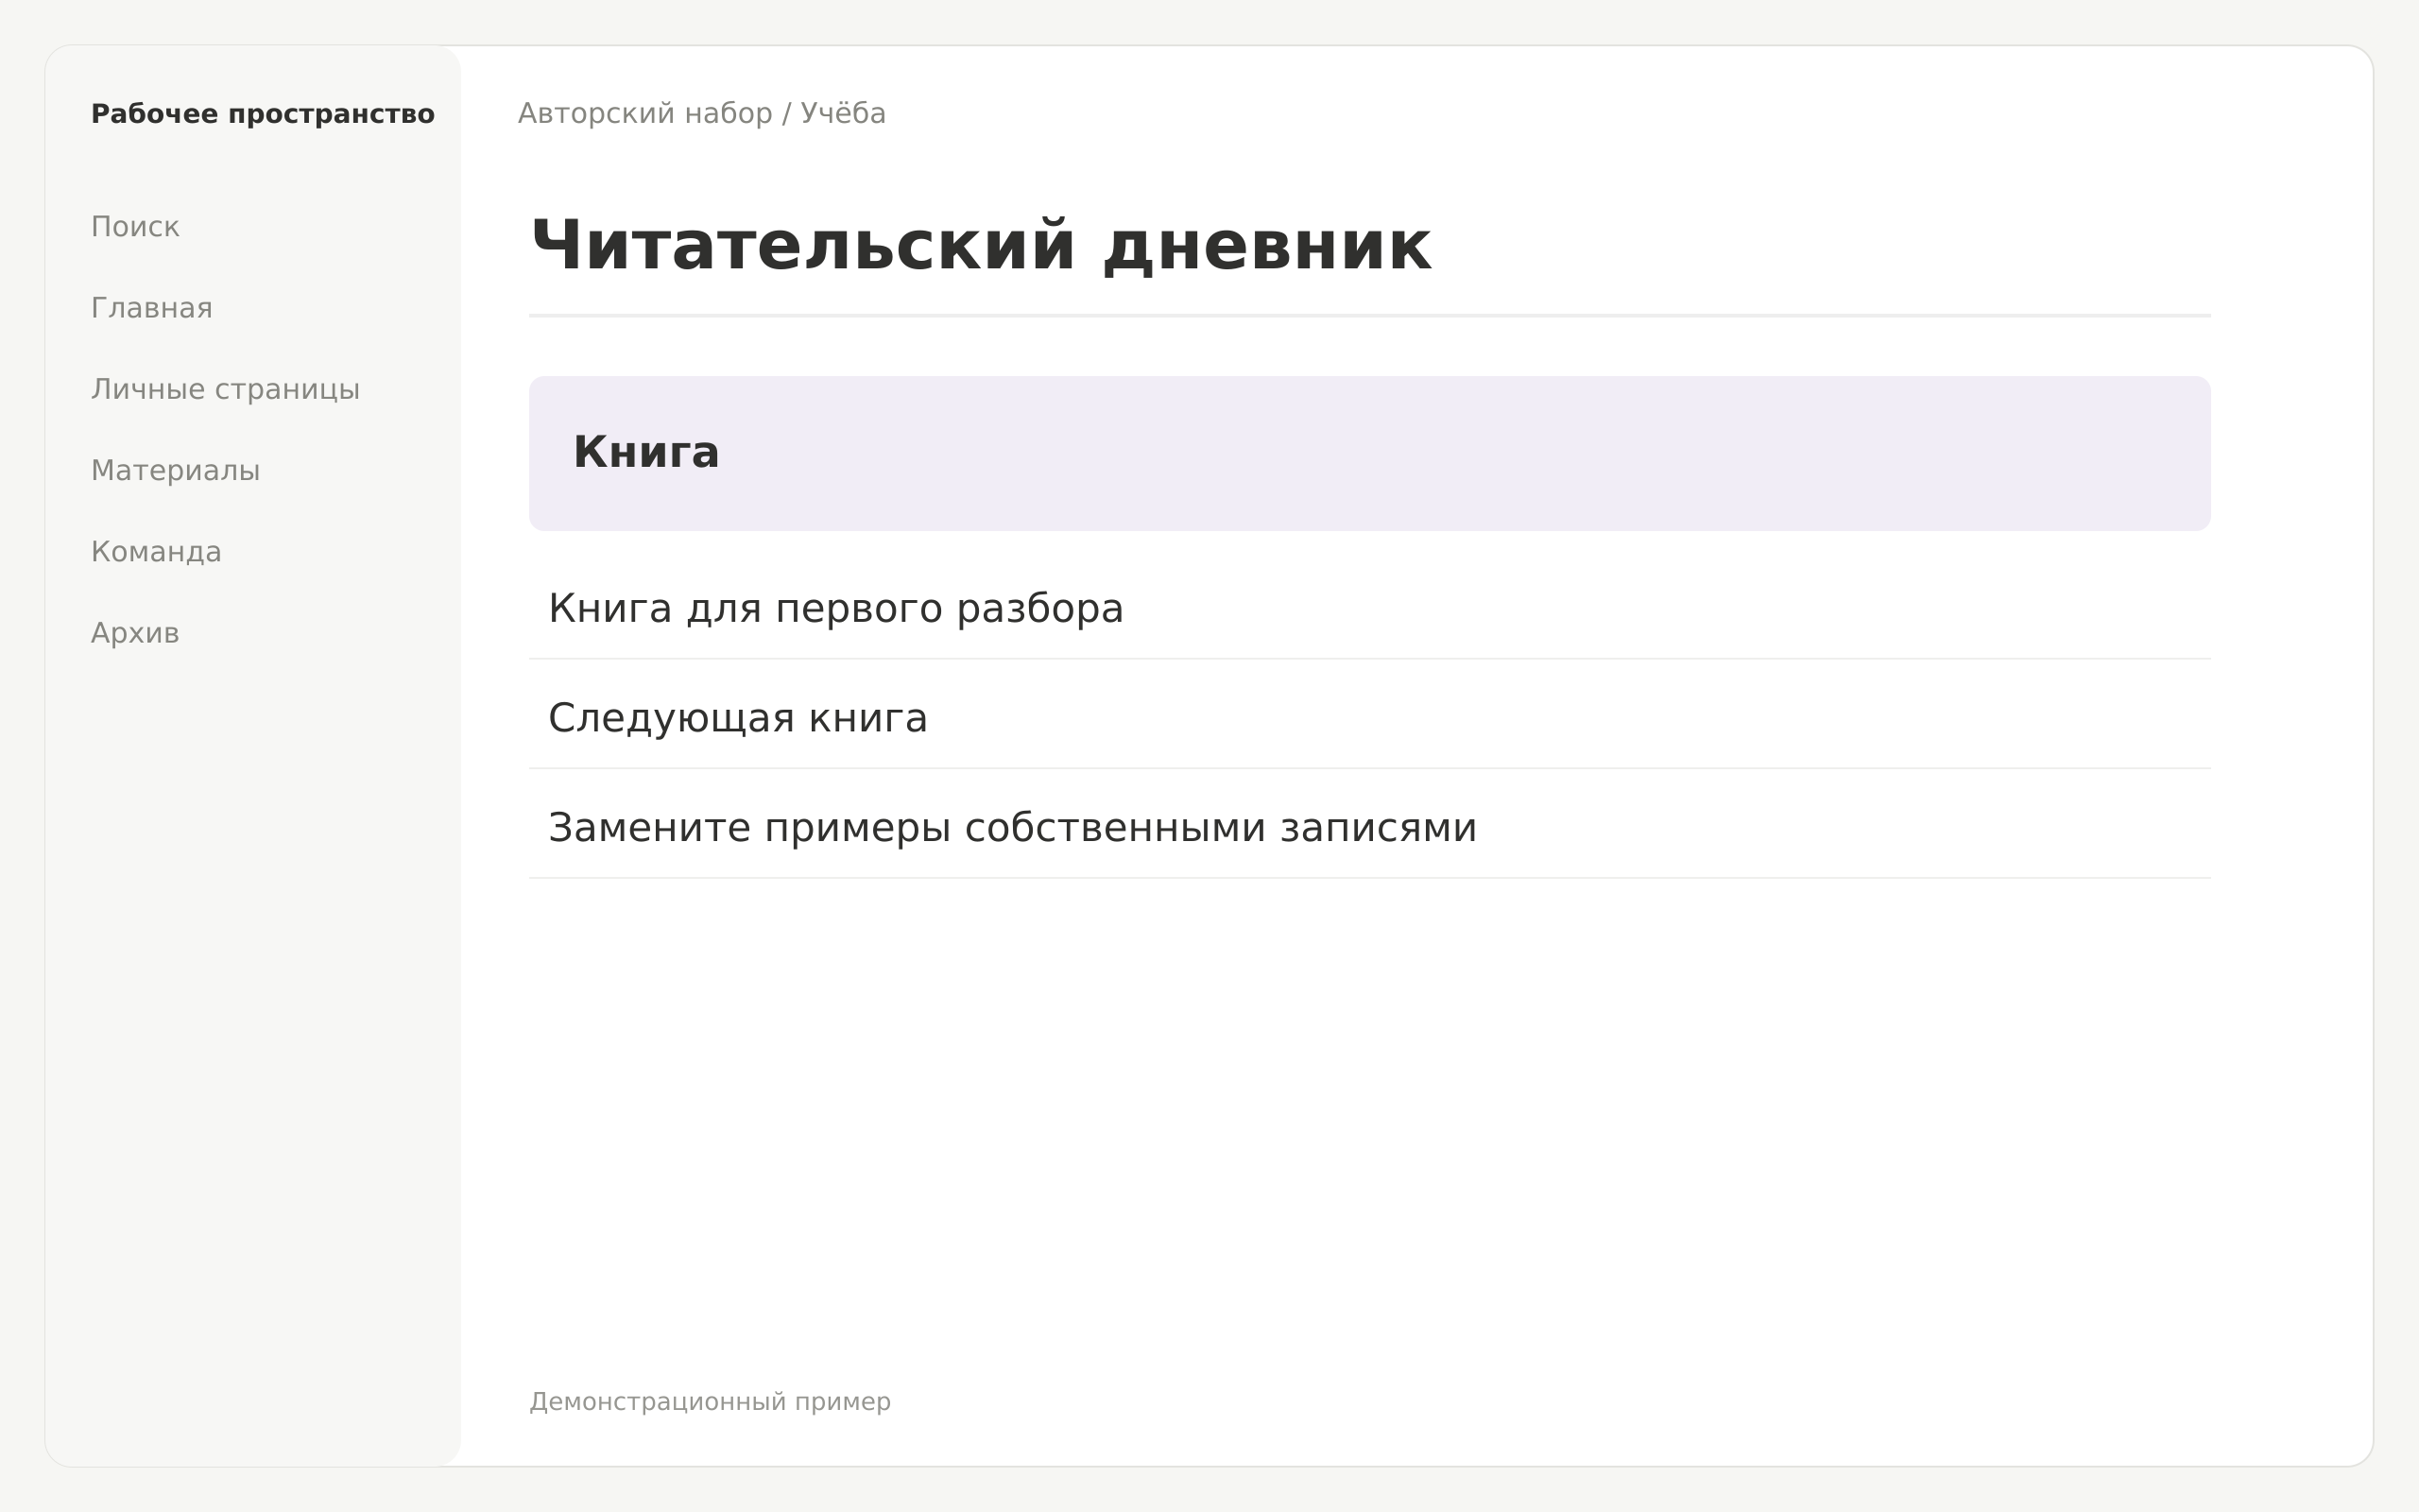Screen dimensions: 2419x1512
Task: Select Материалы in the sidebar
Action: (x=175, y=471)
